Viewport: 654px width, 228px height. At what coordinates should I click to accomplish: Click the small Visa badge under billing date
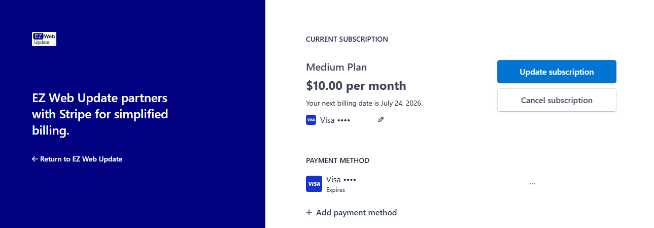pos(311,120)
